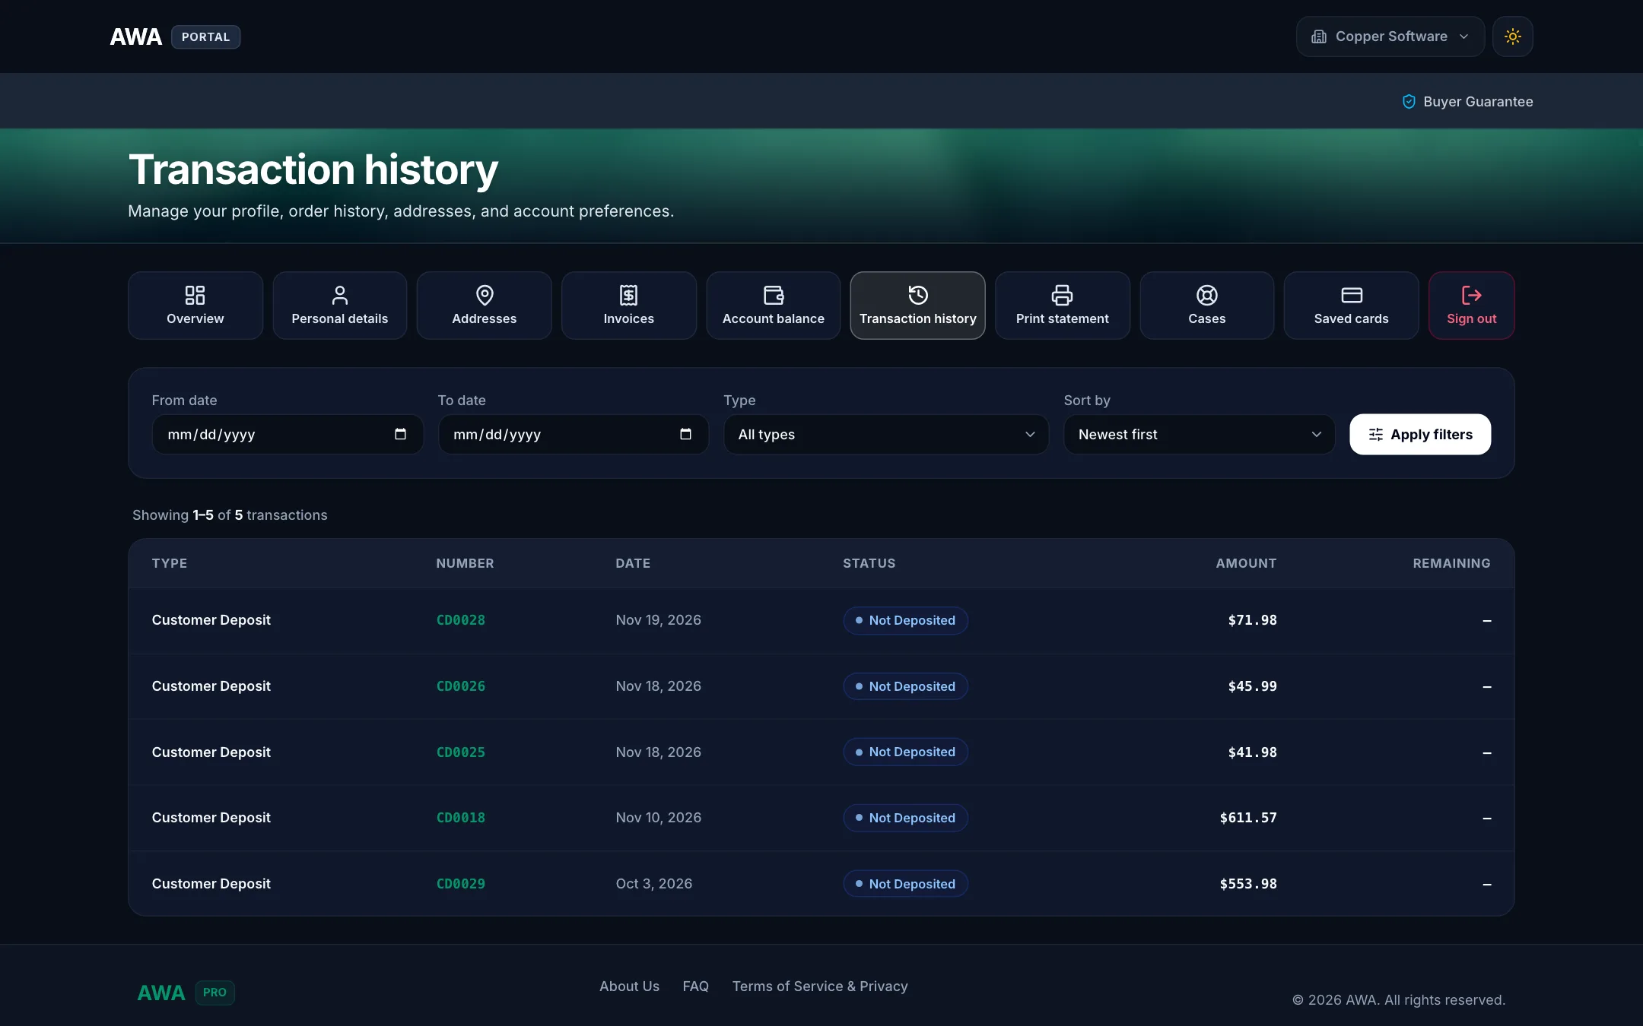This screenshot has width=1643, height=1026.
Task: Click the Invoices receipt icon
Action: (629, 295)
